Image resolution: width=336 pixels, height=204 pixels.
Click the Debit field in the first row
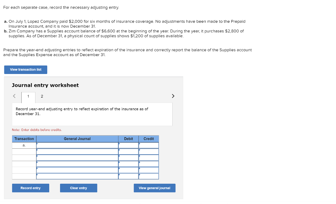[128, 145]
